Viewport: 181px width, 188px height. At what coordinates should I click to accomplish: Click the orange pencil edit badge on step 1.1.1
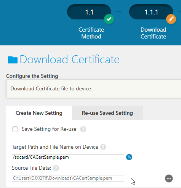(x=171, y=19)
